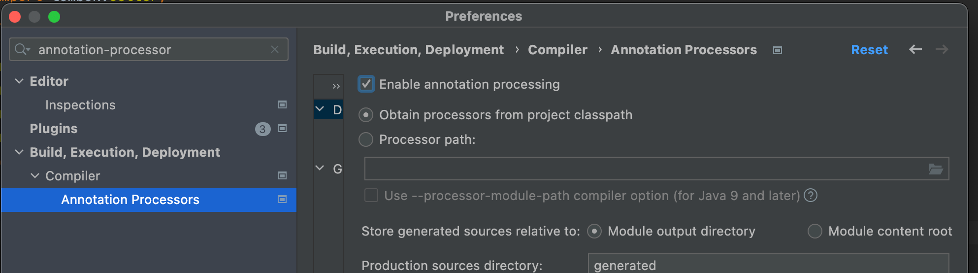The image size is (978, 273).
Task: Open folder browser for processor path
Action: [935, 169]
